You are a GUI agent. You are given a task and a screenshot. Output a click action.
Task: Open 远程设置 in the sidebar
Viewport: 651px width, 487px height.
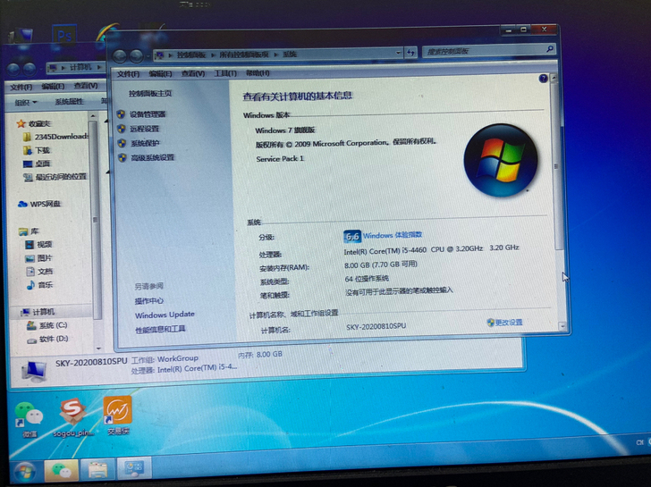pyautogui.click(x=145, y=129)
